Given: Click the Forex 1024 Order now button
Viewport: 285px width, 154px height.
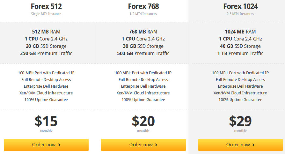Looking at the screenshot, I should (x=240, y=145).
